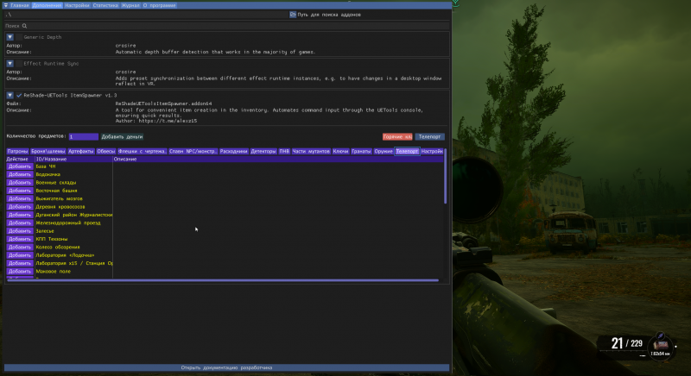Open the Настройки top tab
This screenshot has width=691, height=376.
coord(77,5)
